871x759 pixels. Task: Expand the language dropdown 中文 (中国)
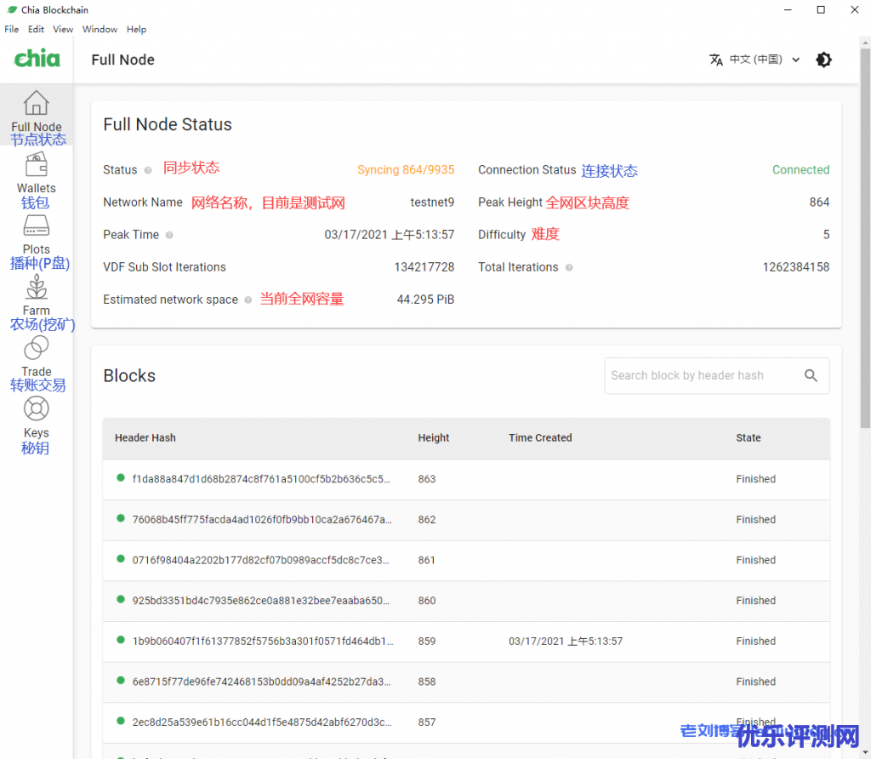pos(765,60)
